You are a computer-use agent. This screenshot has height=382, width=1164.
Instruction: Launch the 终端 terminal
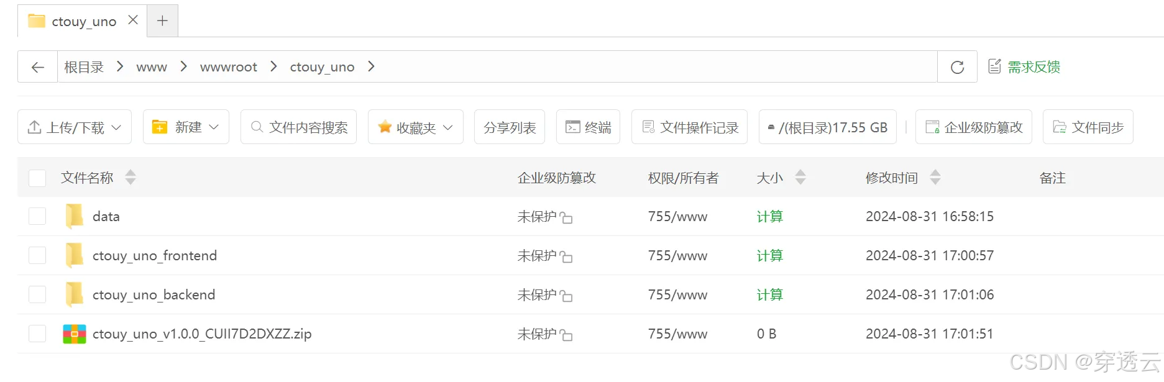(x=588, y=127)
